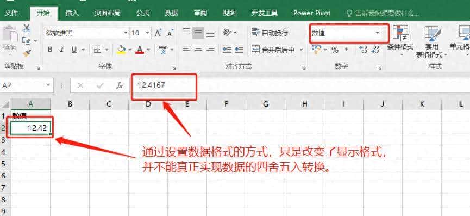Open 套用表格格式 table styles
Image resolution: width=470 pixels, height=216 pixels.
[431, 41]
